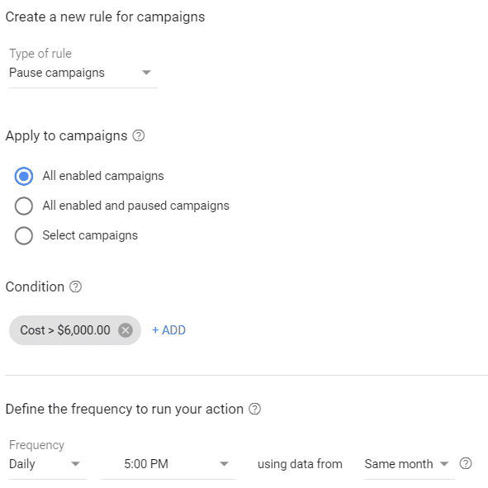This screenshot has width=488, height=488.
Task: Click the All enabled campaigns label
Action: point(103,176)
